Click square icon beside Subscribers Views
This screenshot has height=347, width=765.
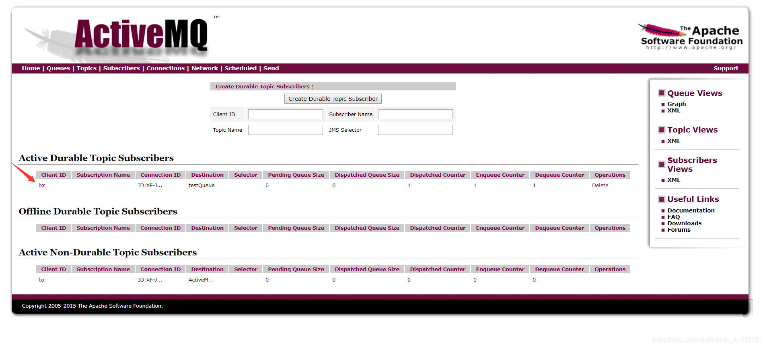tap(662, 164)
